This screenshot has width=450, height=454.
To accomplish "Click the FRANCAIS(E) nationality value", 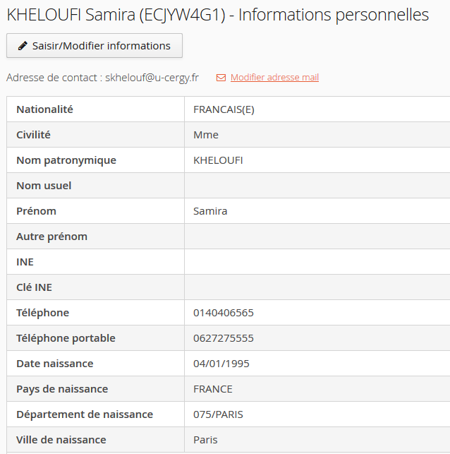I will [224, 109].
